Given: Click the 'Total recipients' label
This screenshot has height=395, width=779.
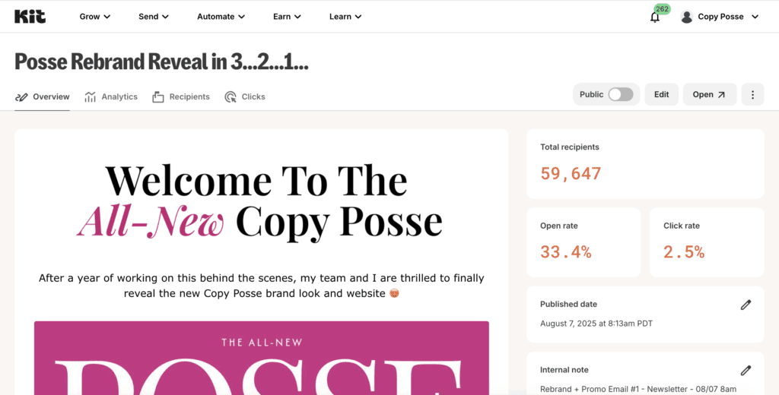Looking at the screenshot, I should click(570, 147).
